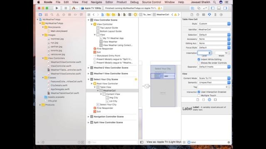Select the Attributes inspector
Image resolution: width=266 pixels, height=149 pixels.
tap(209, 15)
